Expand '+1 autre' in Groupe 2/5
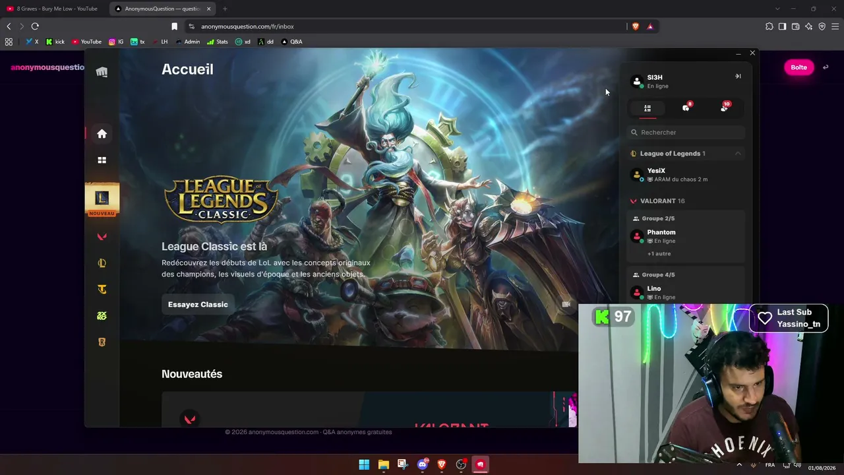This screenshot has width=844, height=475. click(x=659, y=253)
